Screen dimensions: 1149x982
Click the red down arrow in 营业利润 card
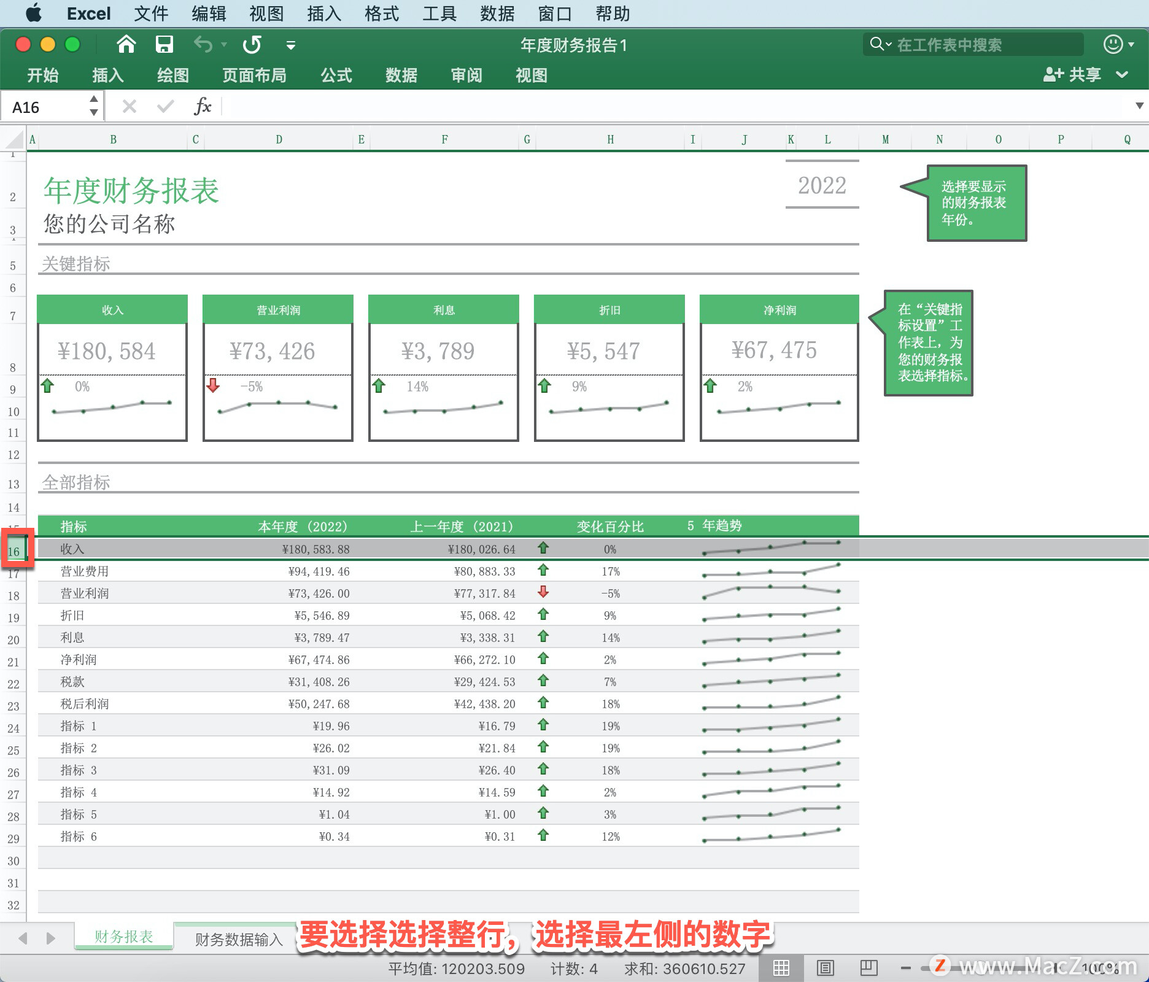tap(213, 385)
